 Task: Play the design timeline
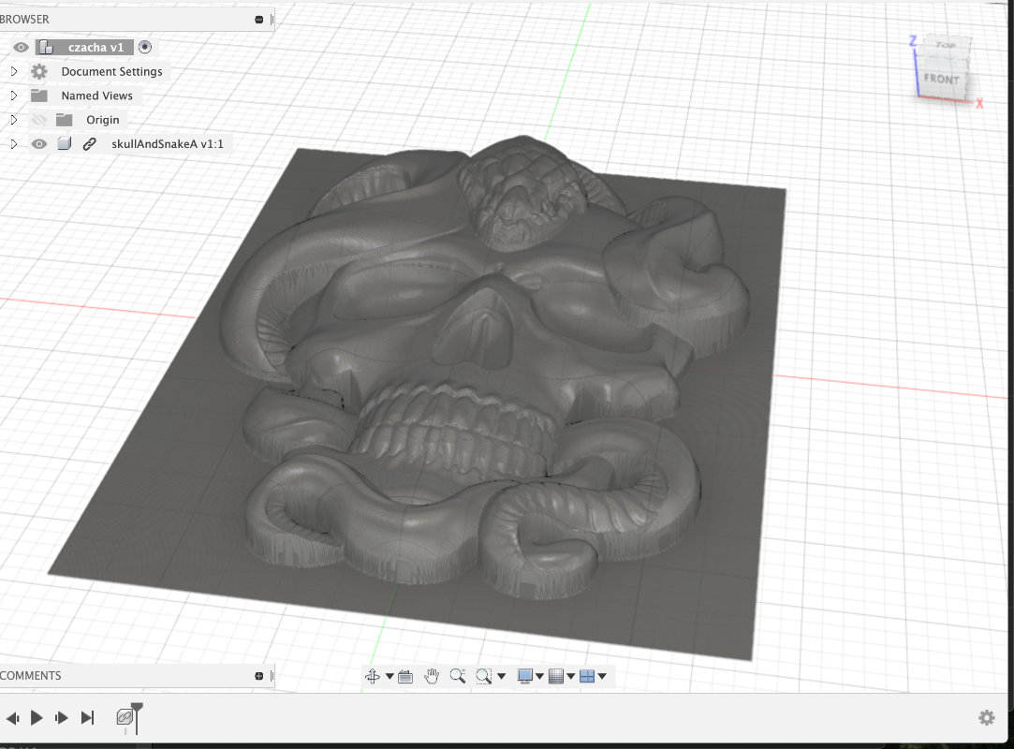coord(37,717)
